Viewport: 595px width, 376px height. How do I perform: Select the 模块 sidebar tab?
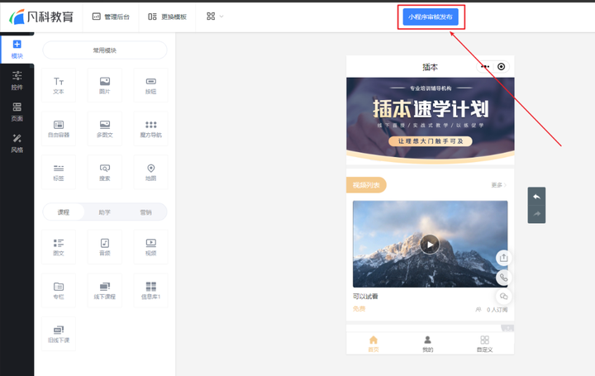tap(17, 50)
